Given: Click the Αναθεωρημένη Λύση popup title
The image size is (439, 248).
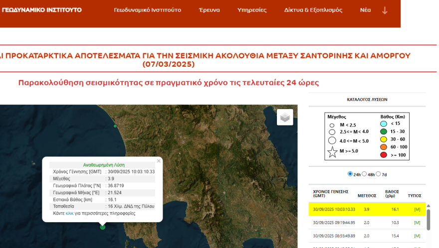Looking at the screenshot, I should [104, 165].
